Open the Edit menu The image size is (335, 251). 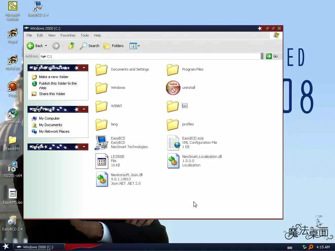coord(40,35)
